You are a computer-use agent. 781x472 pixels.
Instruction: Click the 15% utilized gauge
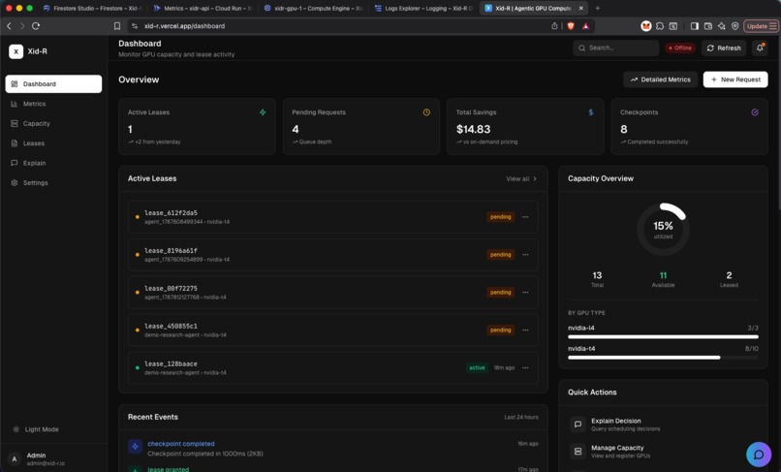pyautogui.click(x=663, y=229)
